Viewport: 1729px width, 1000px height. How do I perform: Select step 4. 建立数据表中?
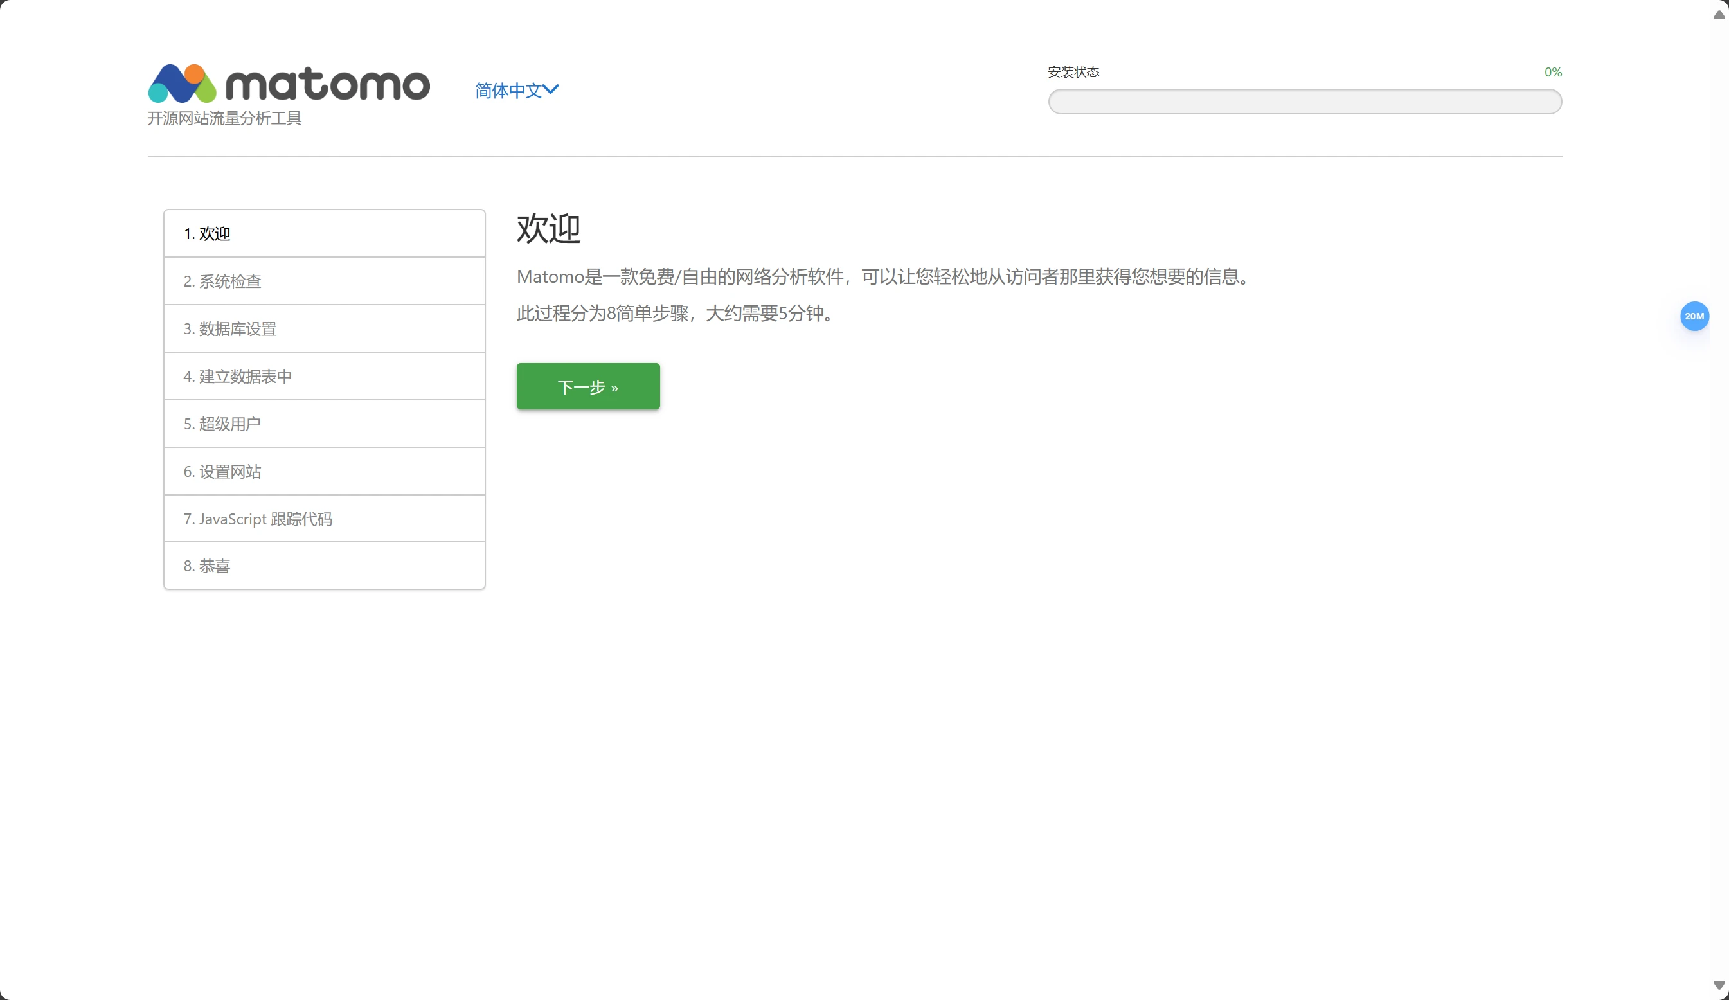[237, 377]
